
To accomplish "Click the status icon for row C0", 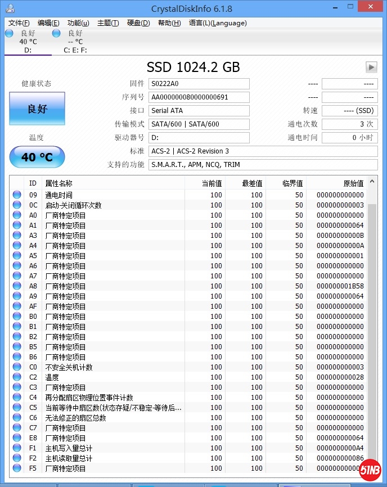I will [x=17, y=367].
